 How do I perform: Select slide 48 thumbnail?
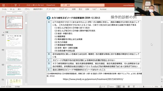pos(14,40)
